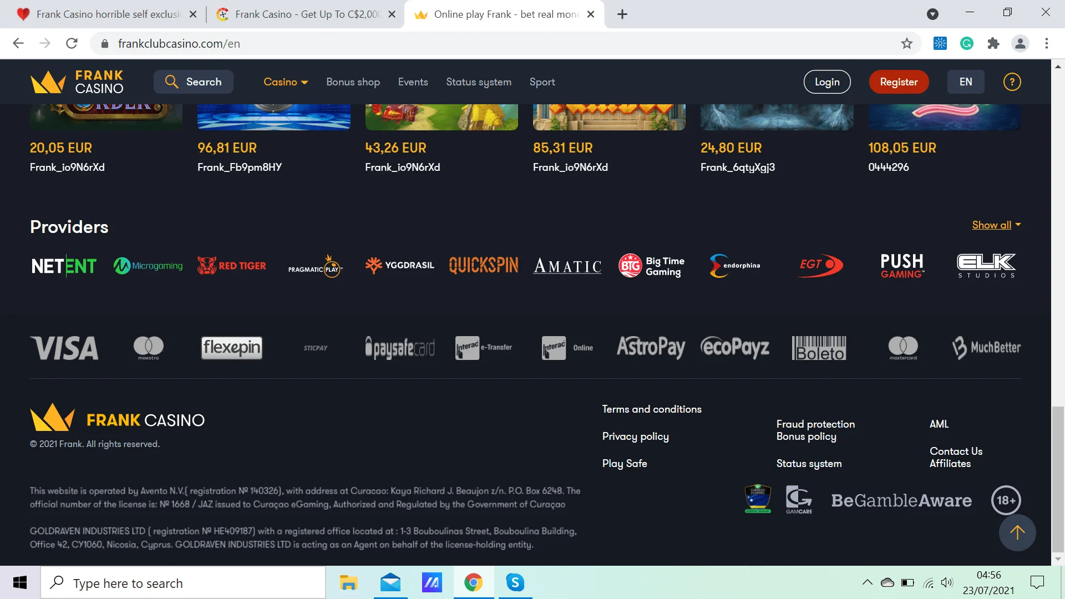Click the Interac e-Transfer logo
The image size is (1065, 599).
[x=484, y=348]
